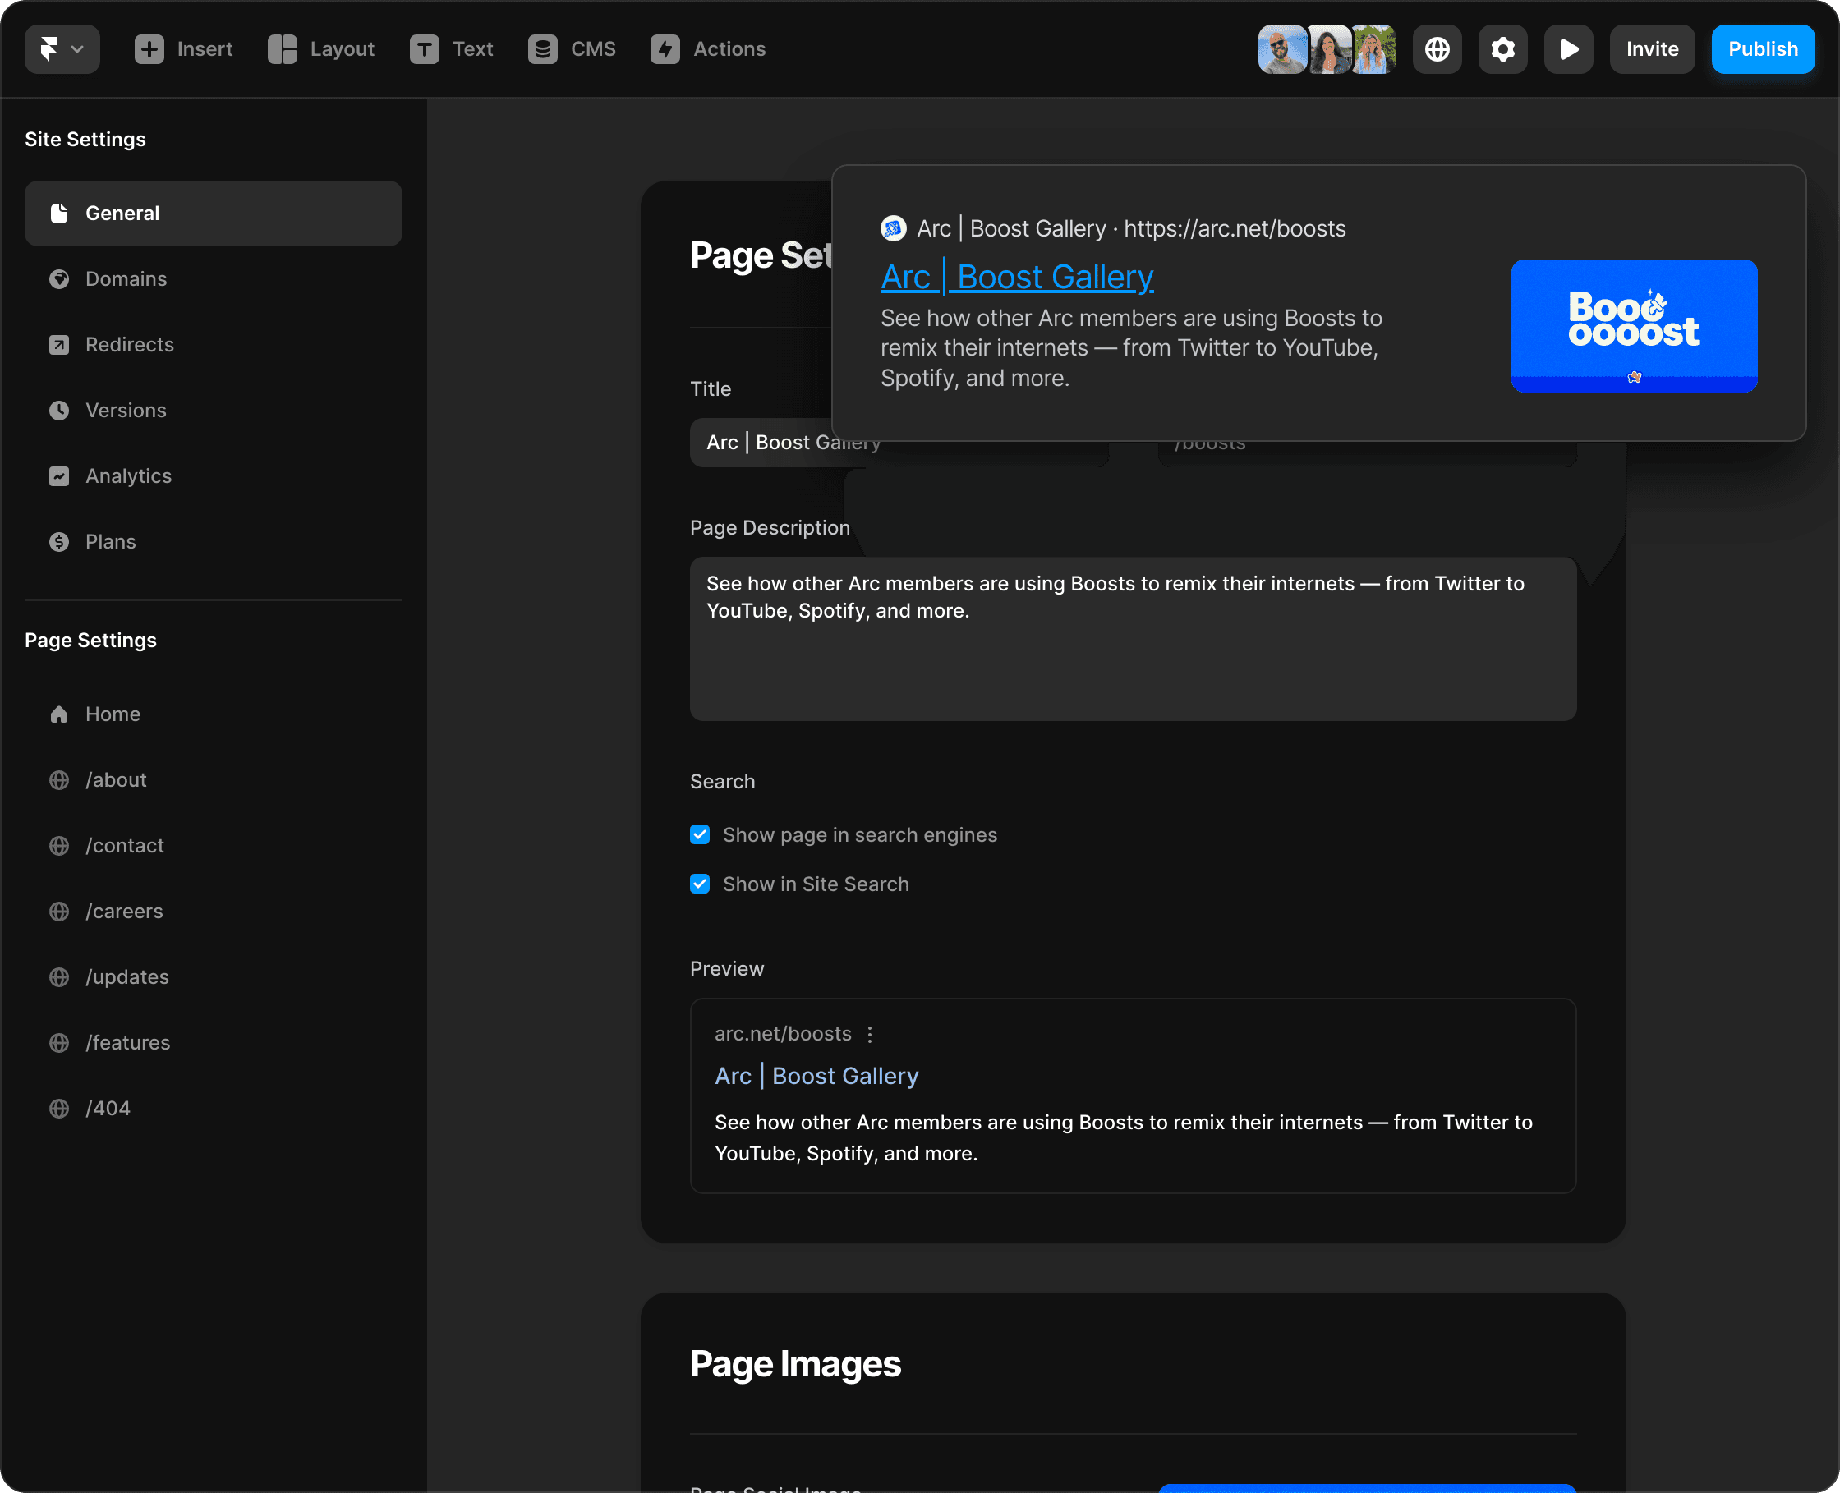
Task: Open the Actions lightning icon
Action: (x=665, y=49)
